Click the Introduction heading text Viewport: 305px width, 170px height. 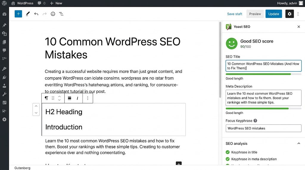tap(64, 127)
